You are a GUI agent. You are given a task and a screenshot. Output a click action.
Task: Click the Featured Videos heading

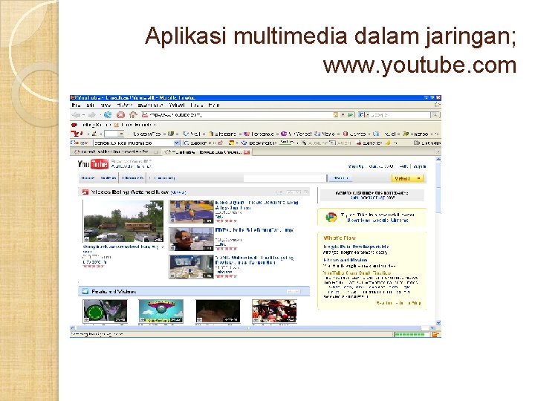(113, 292)
